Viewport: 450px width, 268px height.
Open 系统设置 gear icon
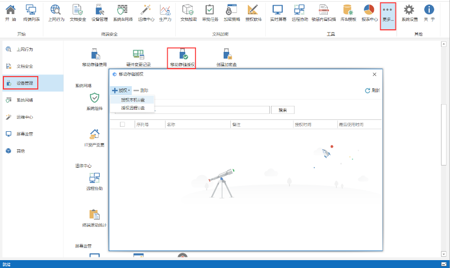pyautogui.click(x=409, y=13)
